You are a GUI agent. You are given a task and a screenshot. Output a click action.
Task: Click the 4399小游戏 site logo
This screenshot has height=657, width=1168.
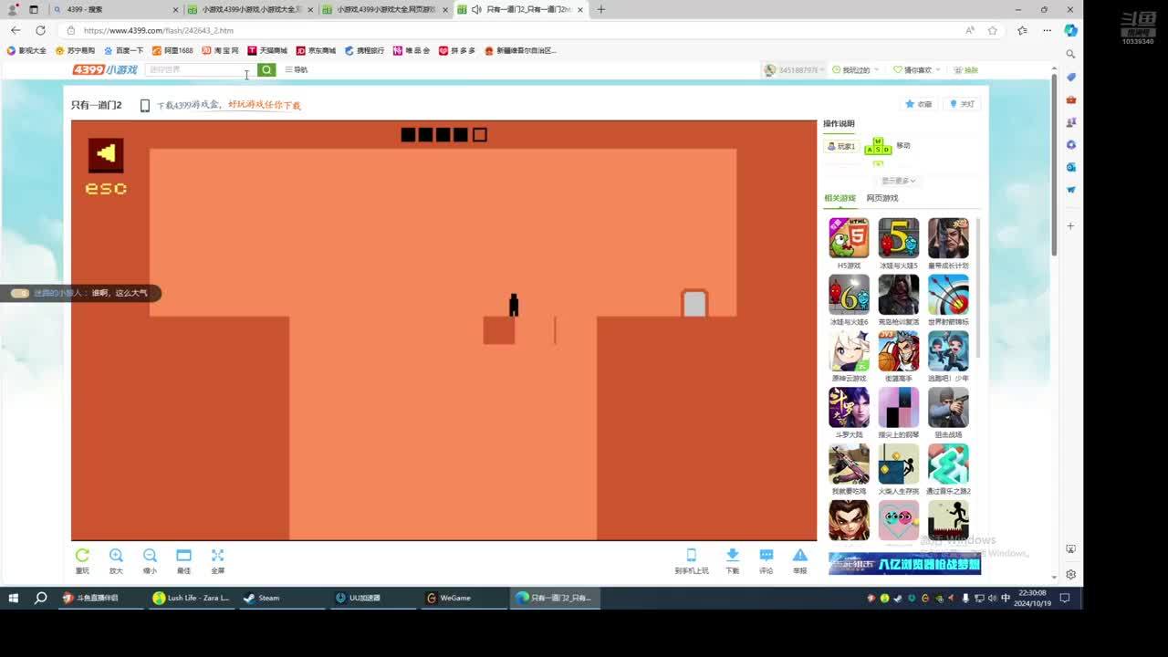click(x=105, y=69)
